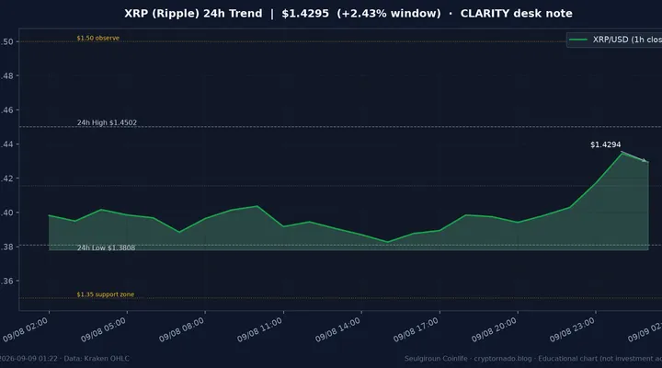
Task: Click the '.40' y-axis tick label
Action: coord(7,213)
